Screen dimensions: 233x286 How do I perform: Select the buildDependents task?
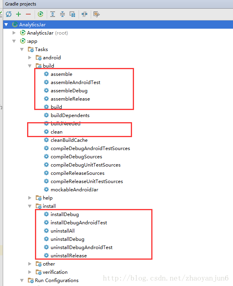(70, 115)
